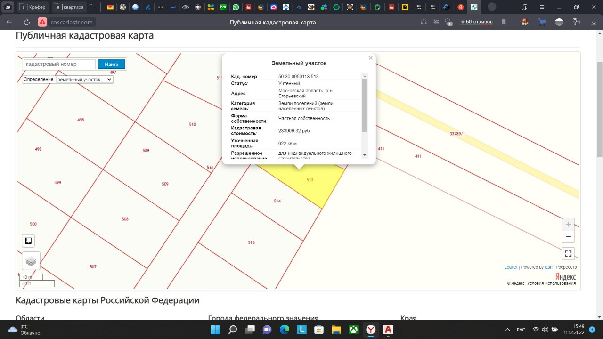The image size is (603, 339).
Task: Open browser downloads panel
Action: [593, 22]
